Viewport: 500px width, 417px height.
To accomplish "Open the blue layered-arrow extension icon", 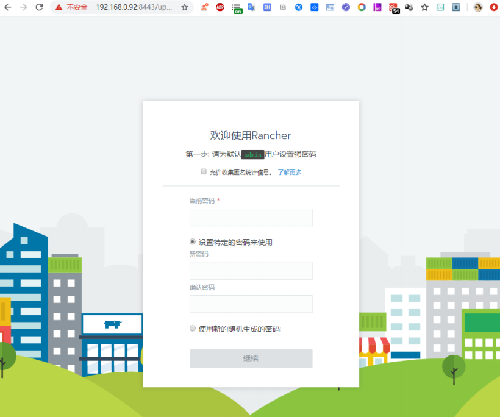I will pyautogui.click(x=314, y=7).
